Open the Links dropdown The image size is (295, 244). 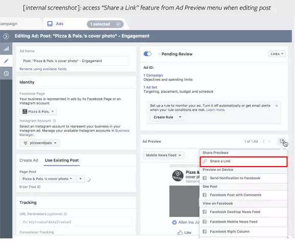pyautogui.click(x=277, y=54)
